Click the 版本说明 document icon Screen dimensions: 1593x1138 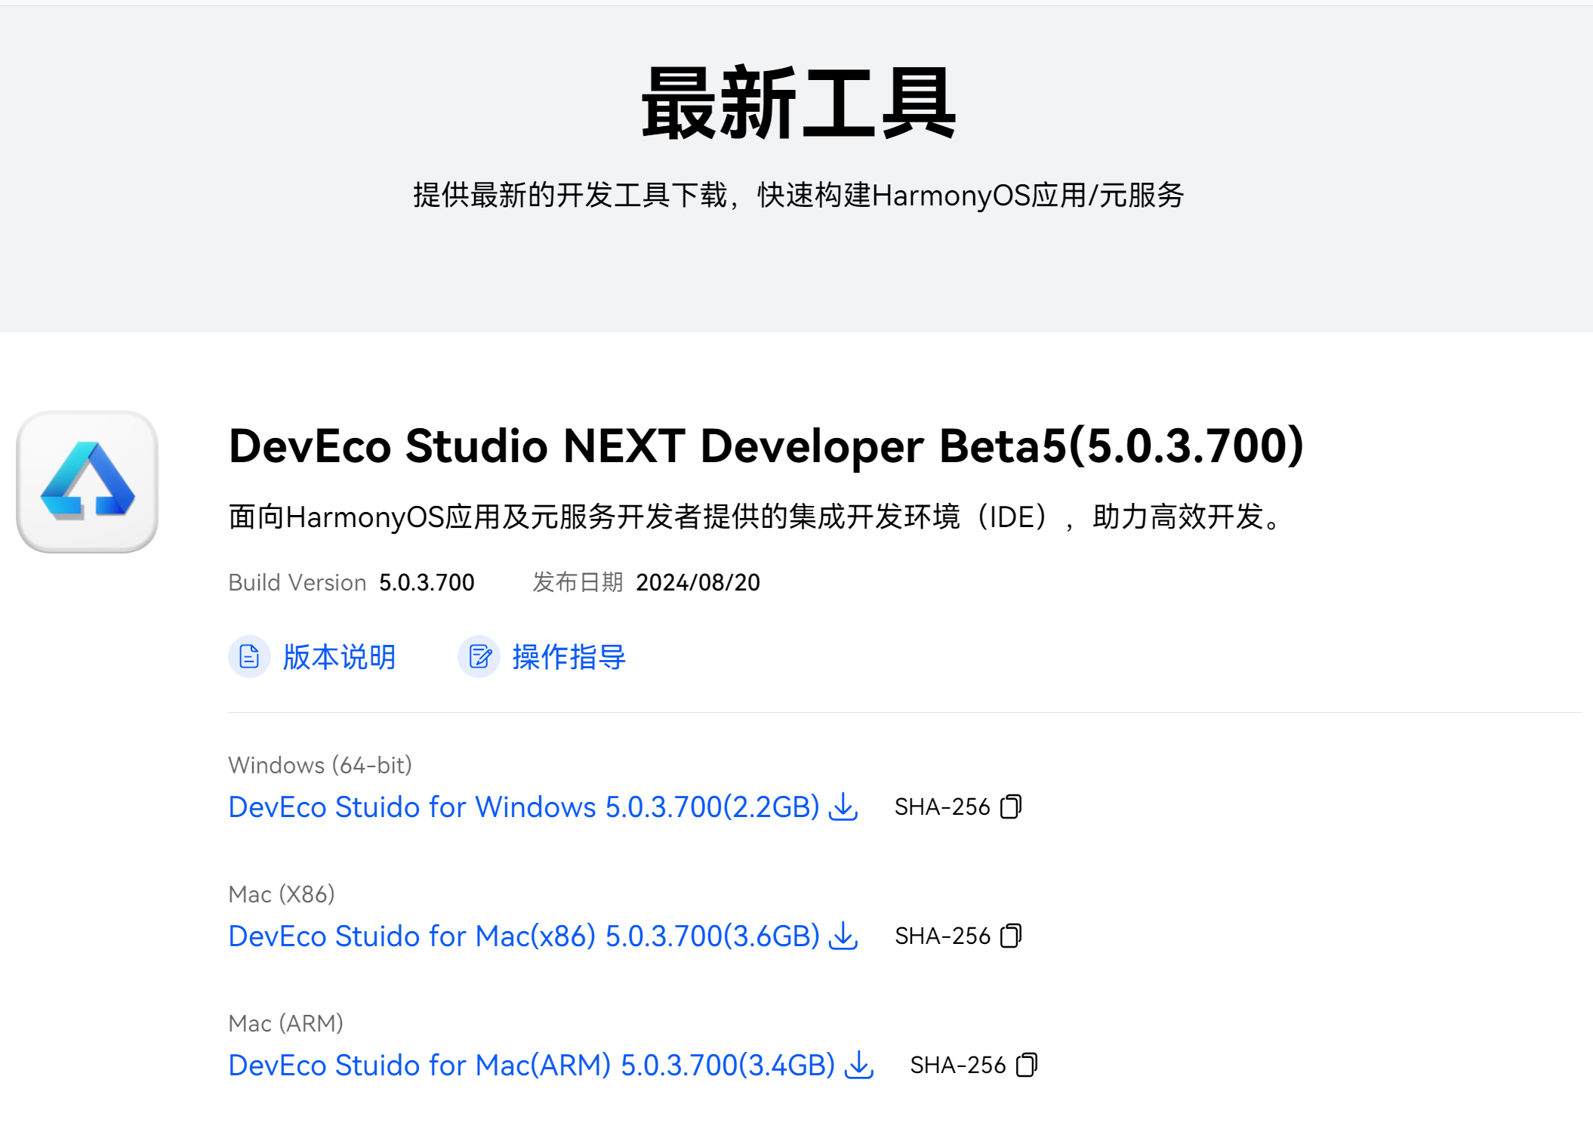pos(249,657)
